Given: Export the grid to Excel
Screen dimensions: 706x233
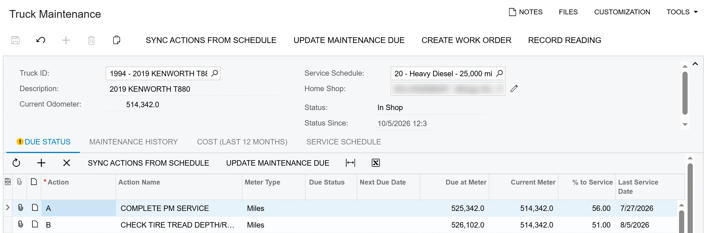Looking at the screenshot, I should coord(376,163).
